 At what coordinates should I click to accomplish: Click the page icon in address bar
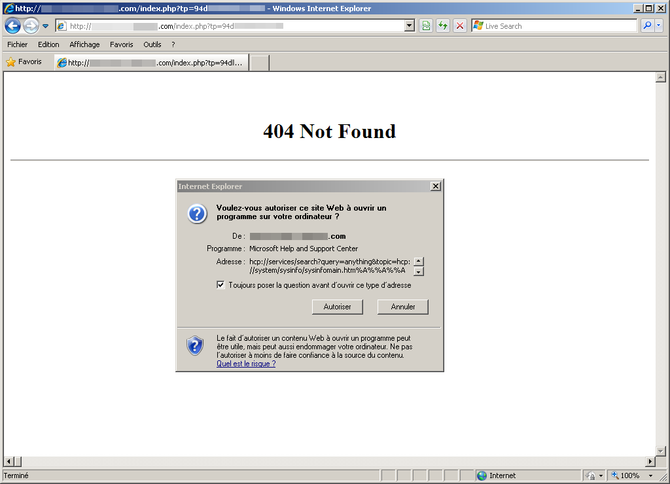[62, 26]
